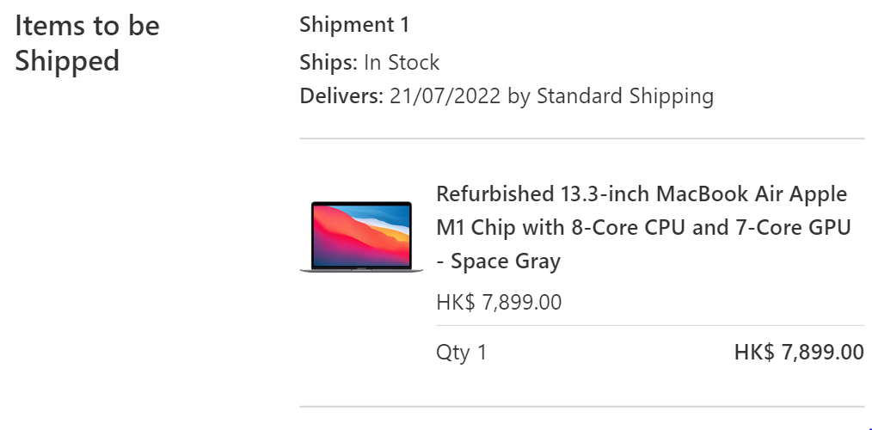
Task: Click the Ships label
Action: click(329, 62)
